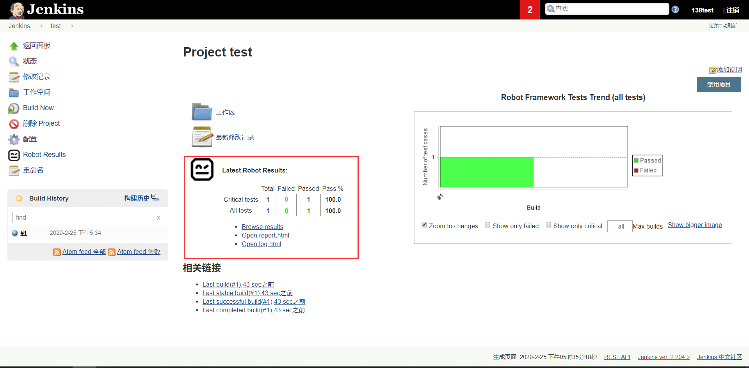Screen dimensions: 749x368
Task: Clear the find field using the x icon
Action: point(158,218)
